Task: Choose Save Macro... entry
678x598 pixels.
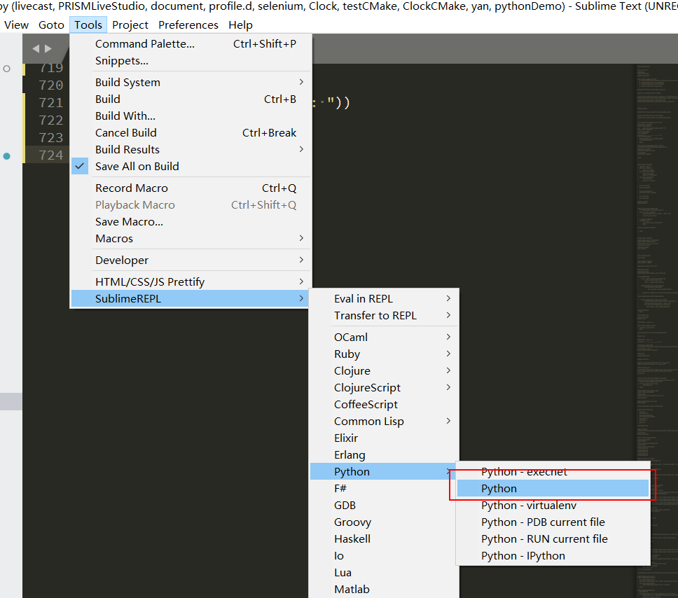Action: pyautogui.click(x=191, y=222)
